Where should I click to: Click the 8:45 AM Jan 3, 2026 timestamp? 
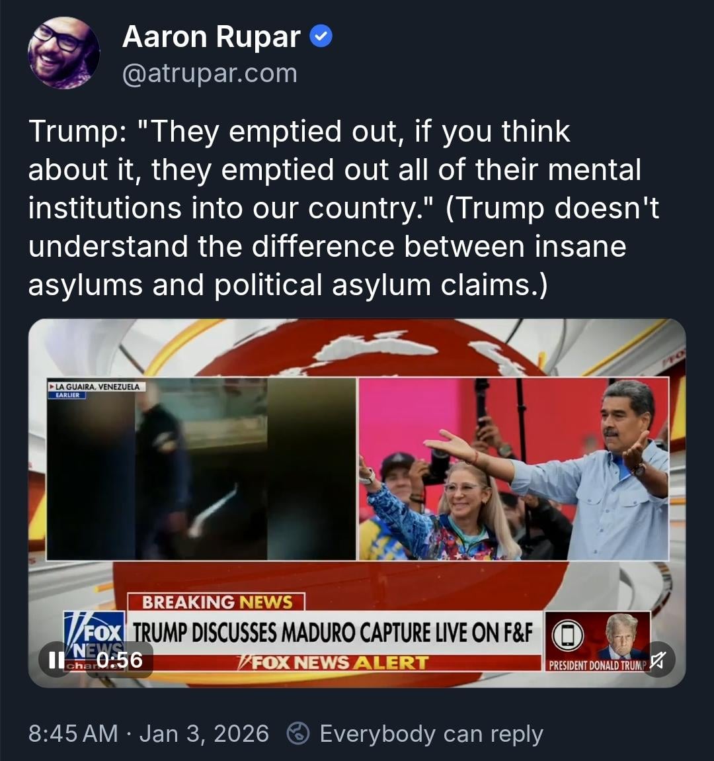[x=148, y=733]
